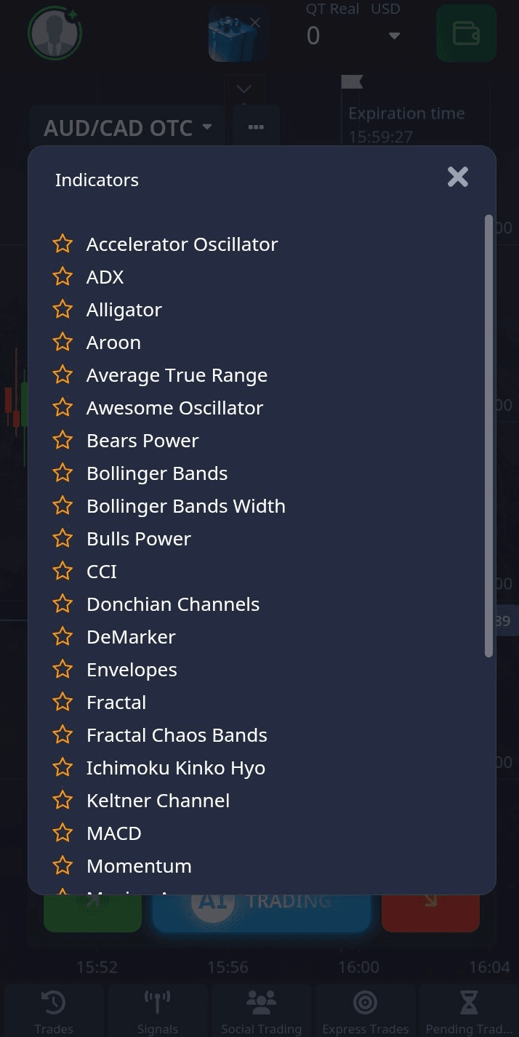Close the Indicators panel
519x1037 pixels.
(458, 177)
